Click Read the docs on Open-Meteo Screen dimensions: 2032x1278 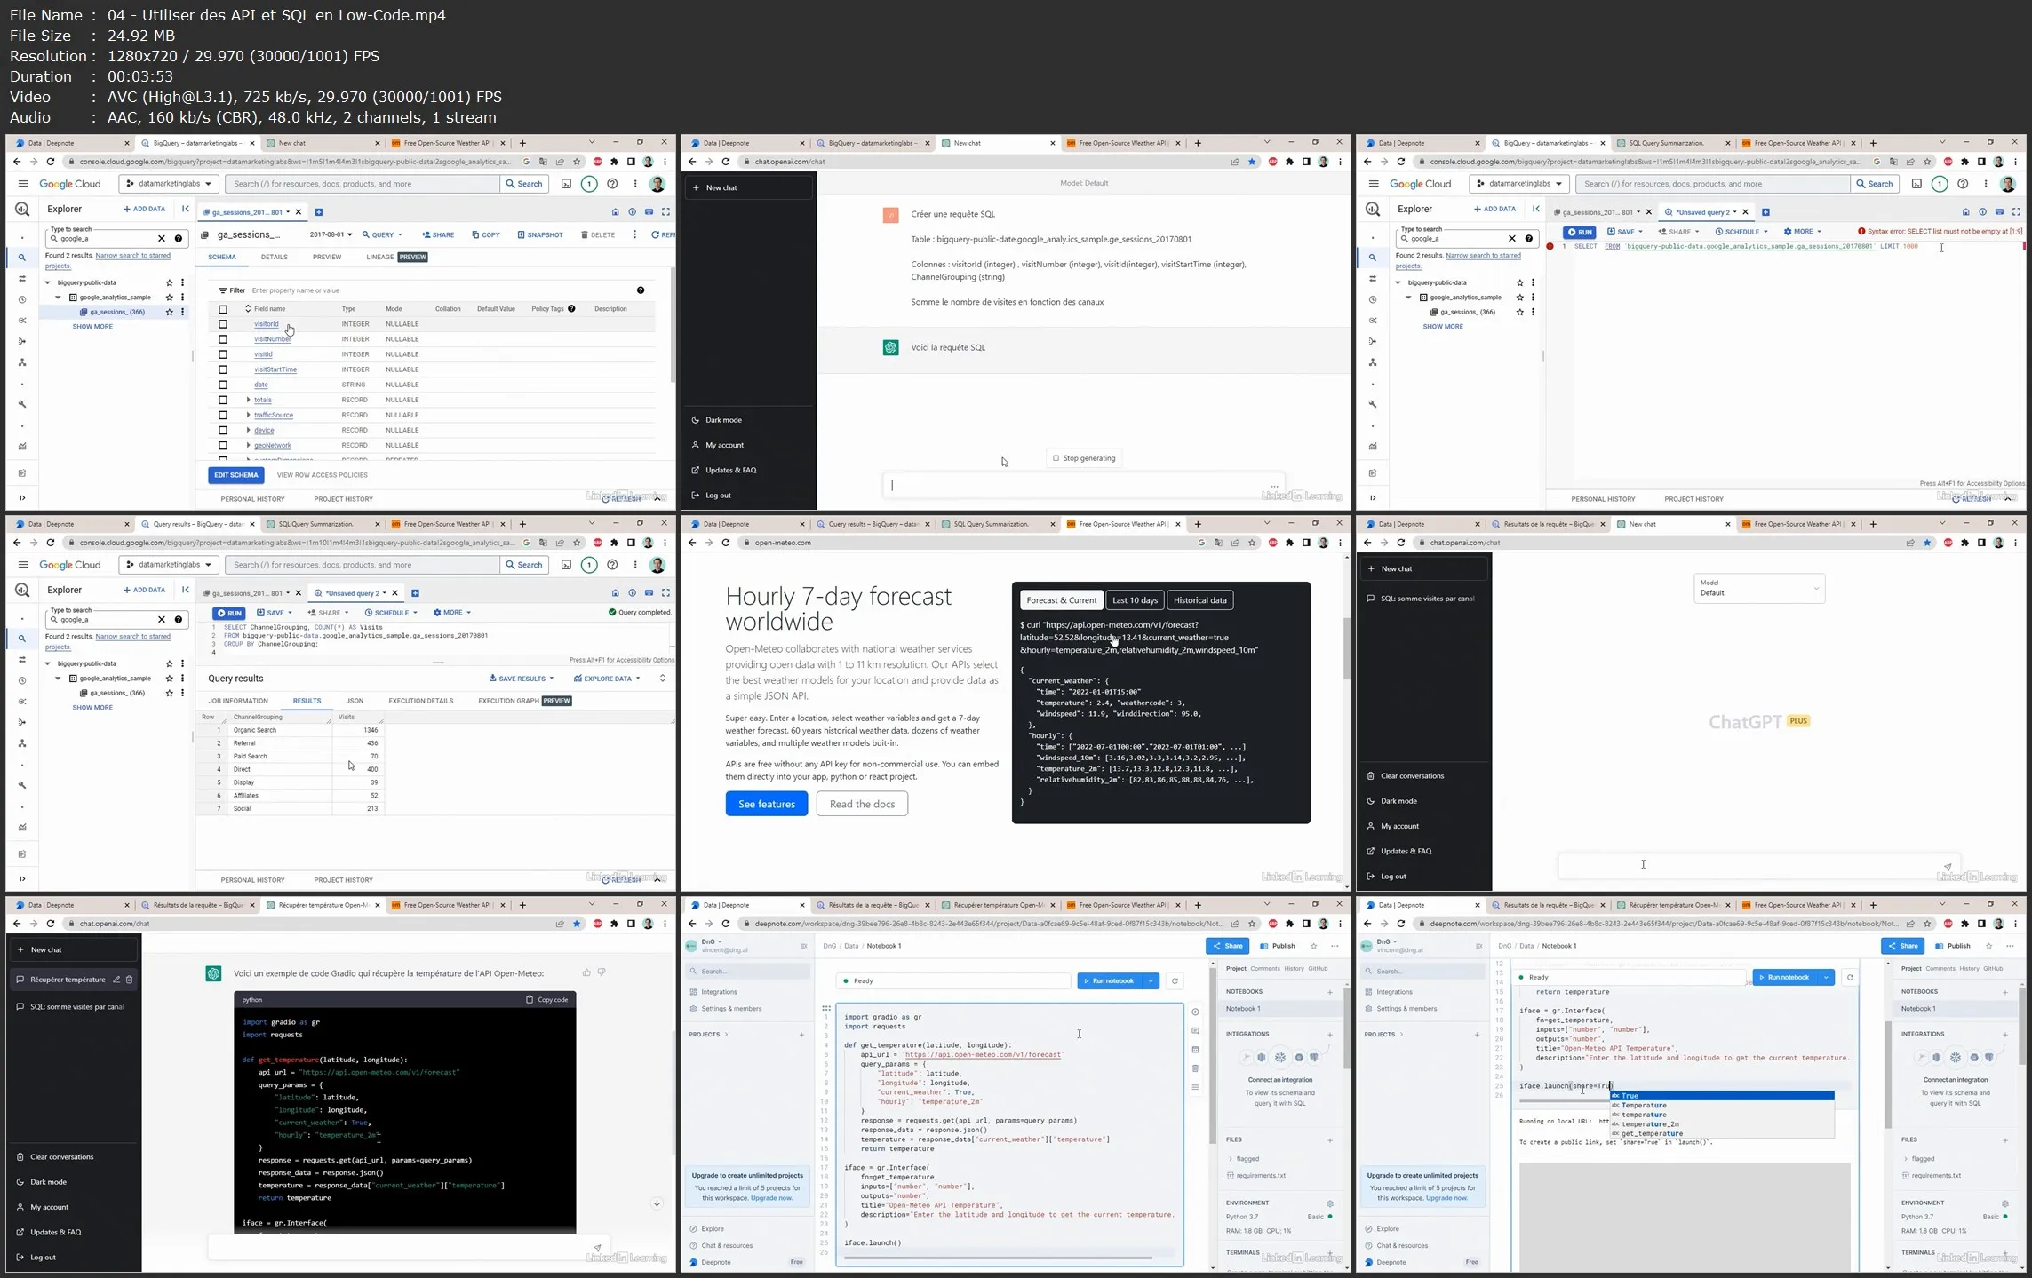pyautogui.click(x=862, y=804)
